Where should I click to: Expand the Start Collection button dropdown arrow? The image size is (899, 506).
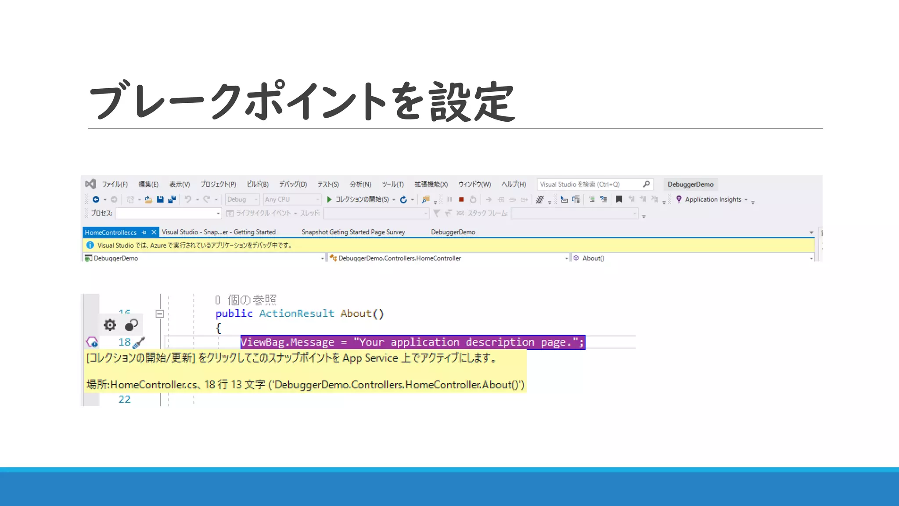click(394, 200)
